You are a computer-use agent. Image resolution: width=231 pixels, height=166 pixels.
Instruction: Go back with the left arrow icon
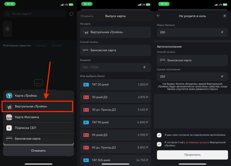(x=158, y=16)
